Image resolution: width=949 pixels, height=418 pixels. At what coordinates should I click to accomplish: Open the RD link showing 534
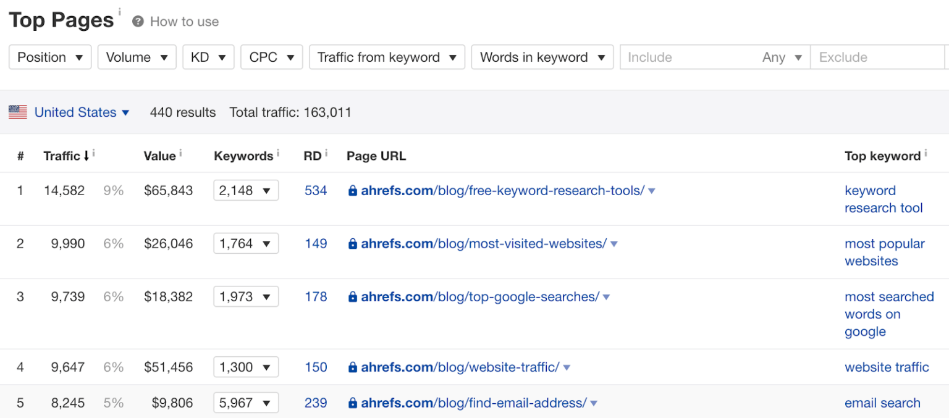(316, 190)
